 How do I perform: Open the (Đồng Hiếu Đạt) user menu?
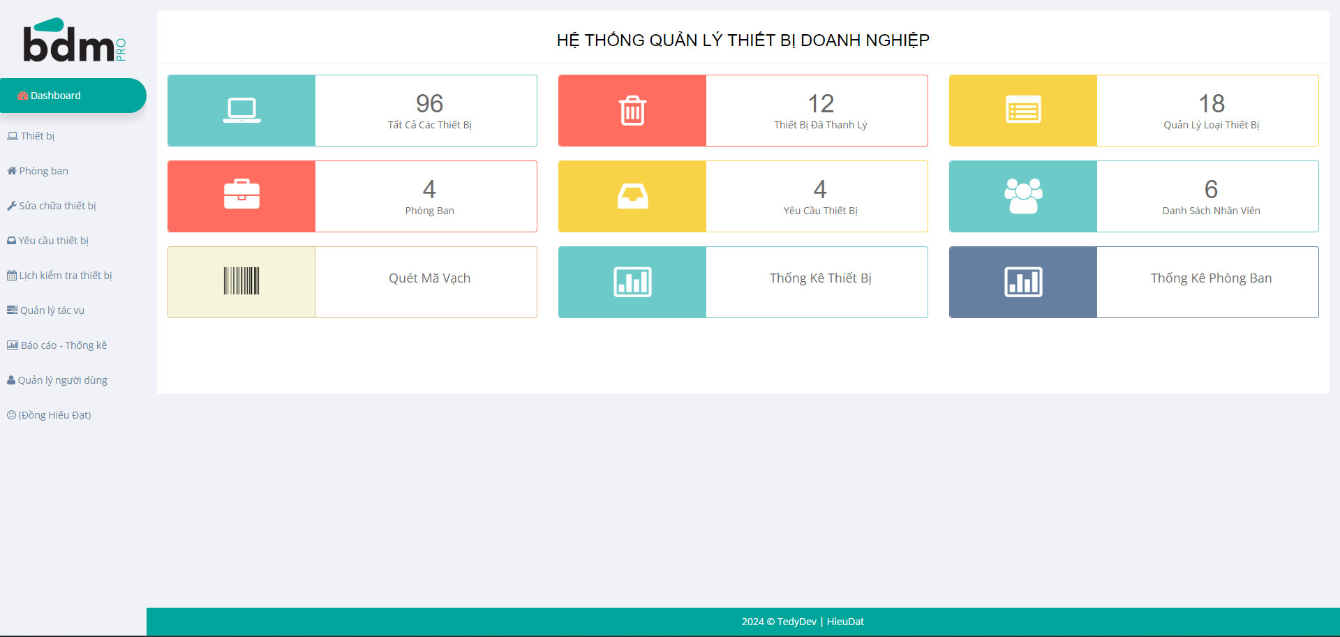(x=73, y=415)
